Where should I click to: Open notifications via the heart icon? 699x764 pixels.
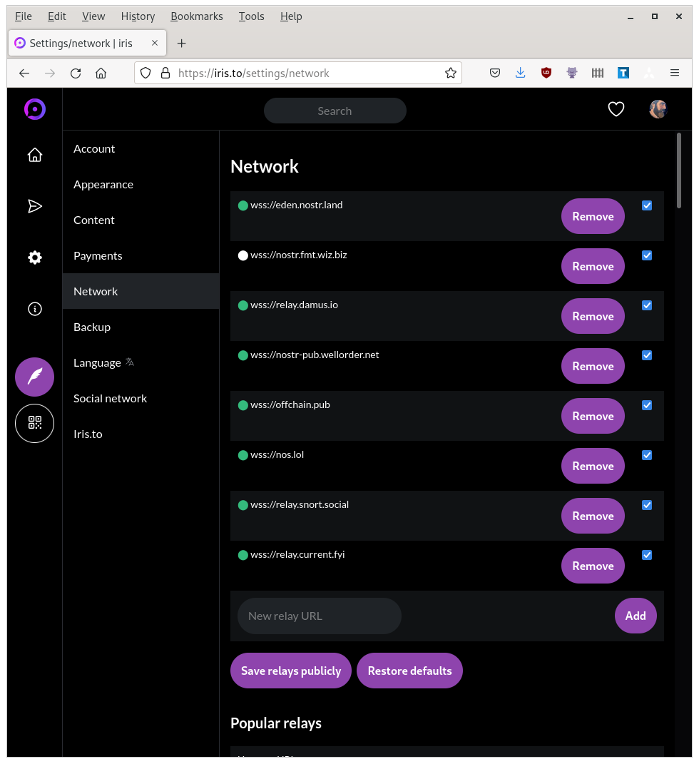tap(616, 109)
